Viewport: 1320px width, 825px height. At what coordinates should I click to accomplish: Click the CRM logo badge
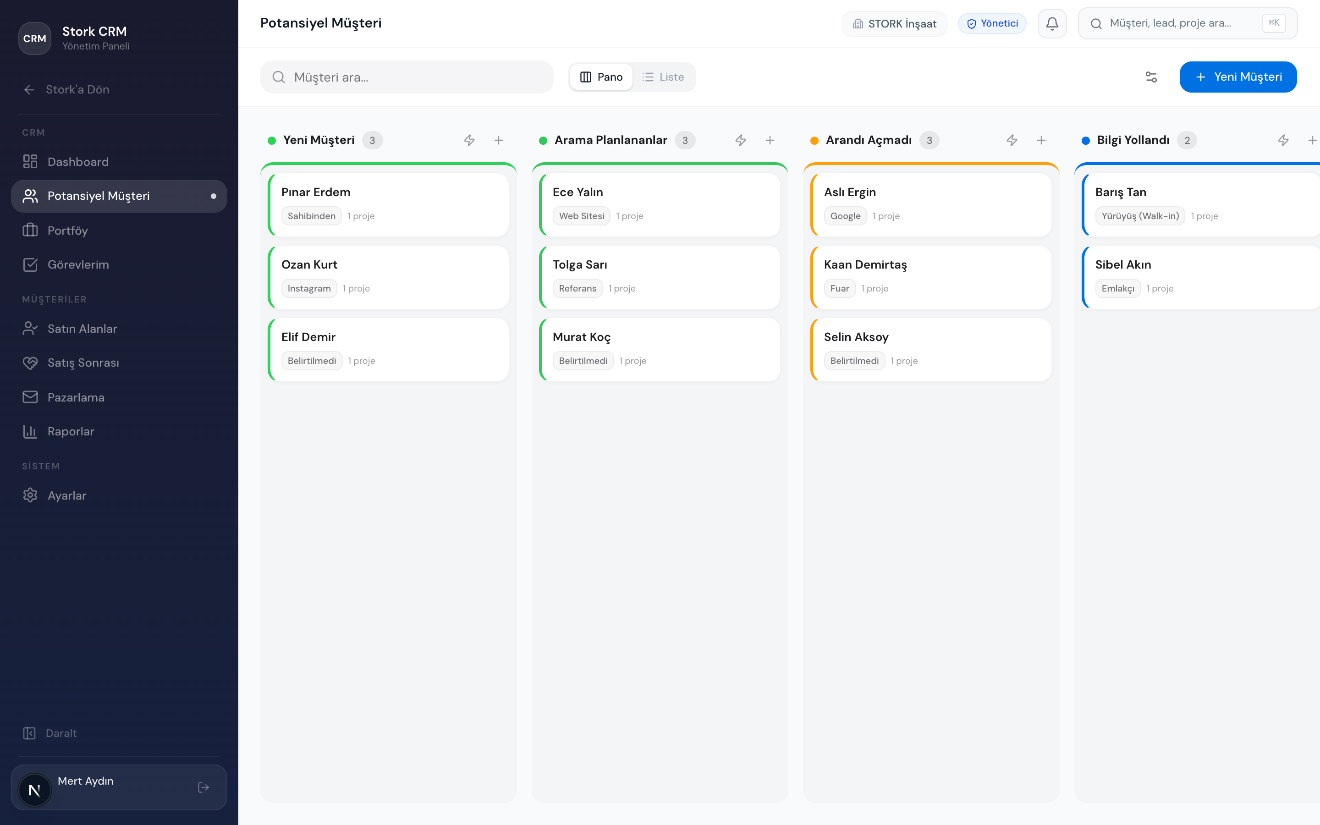point(35,39)
